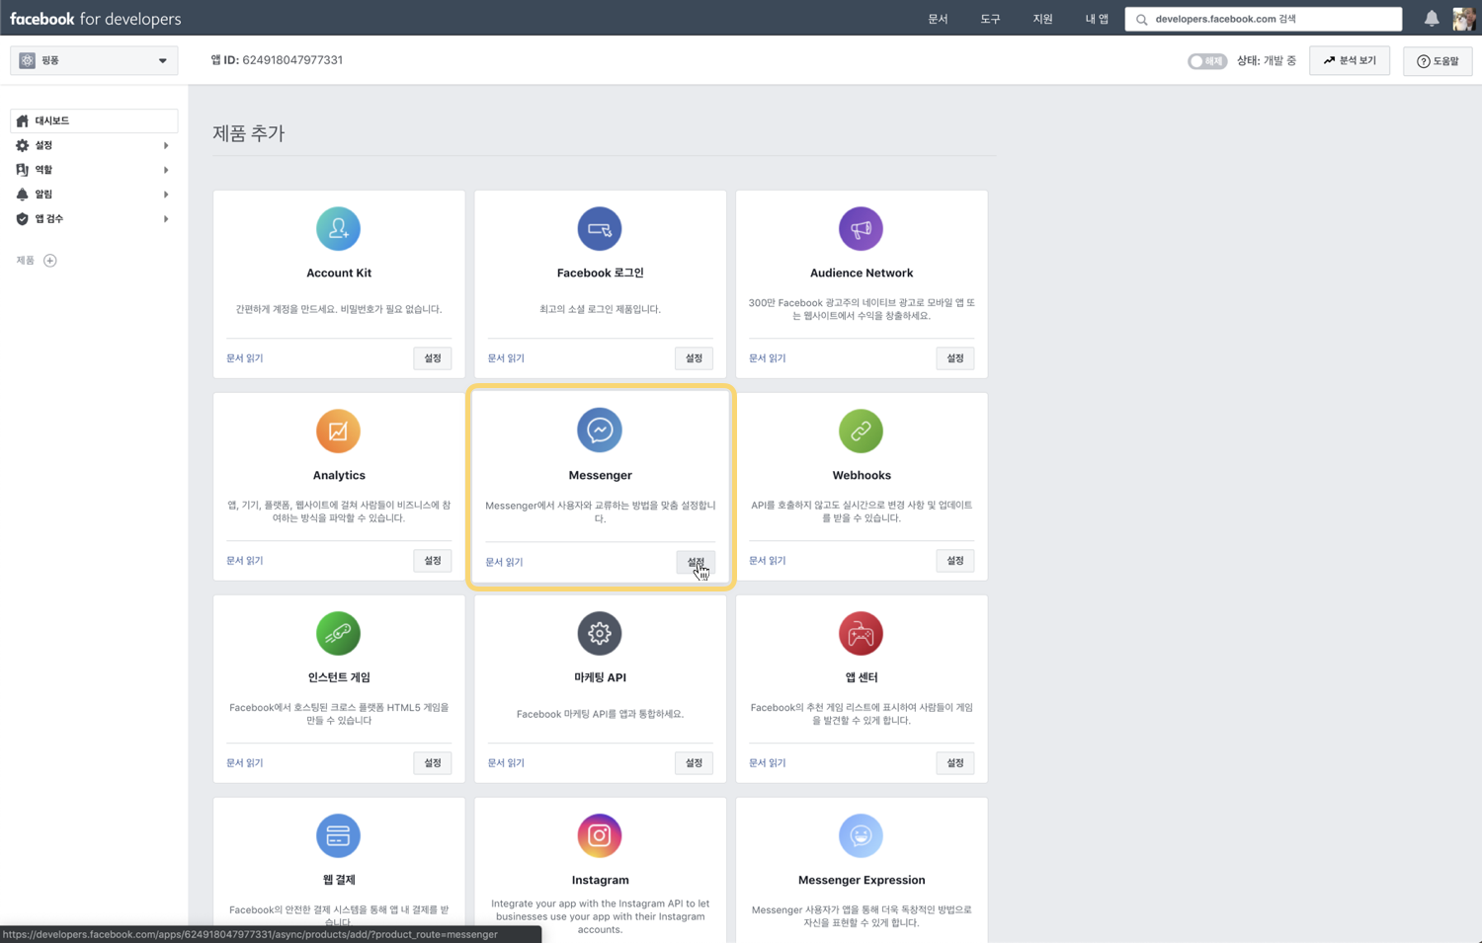Click 설정 button on 앱 센터 card
The image size is (1482, 943).
click(x=955, y=763)
